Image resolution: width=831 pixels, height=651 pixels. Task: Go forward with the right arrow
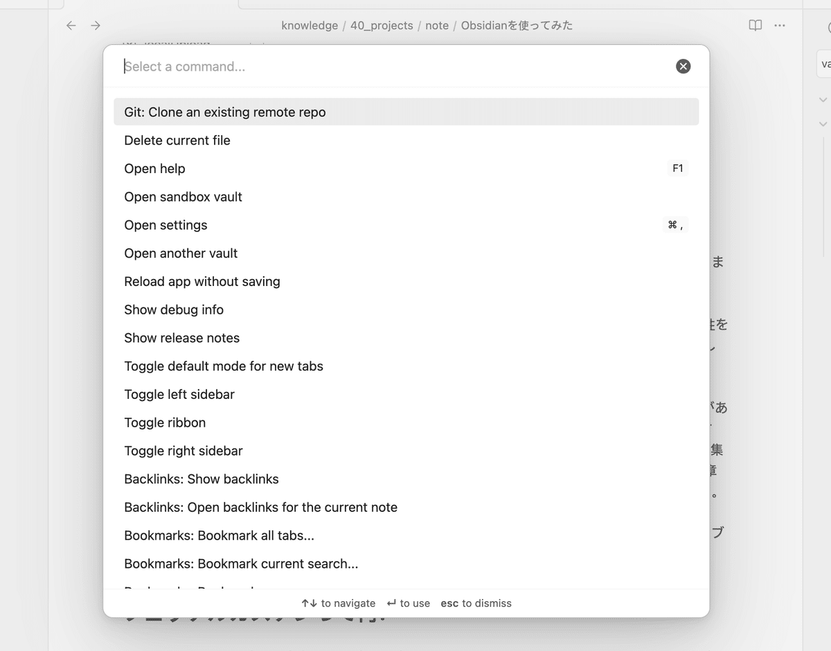tap(96, 26)
